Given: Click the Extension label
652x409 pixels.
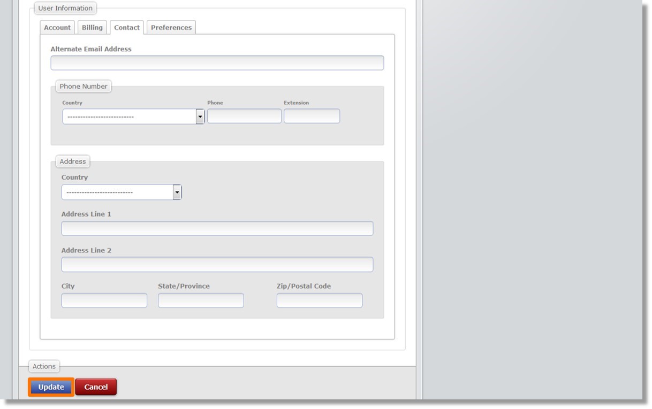Looking at the screenshot, I should click(296, 103).
